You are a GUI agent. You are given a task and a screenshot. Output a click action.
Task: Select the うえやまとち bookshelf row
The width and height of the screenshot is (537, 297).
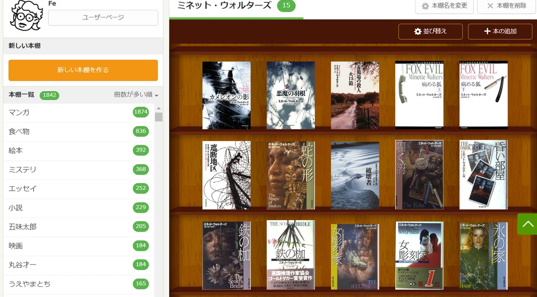(x=78, y=284)
